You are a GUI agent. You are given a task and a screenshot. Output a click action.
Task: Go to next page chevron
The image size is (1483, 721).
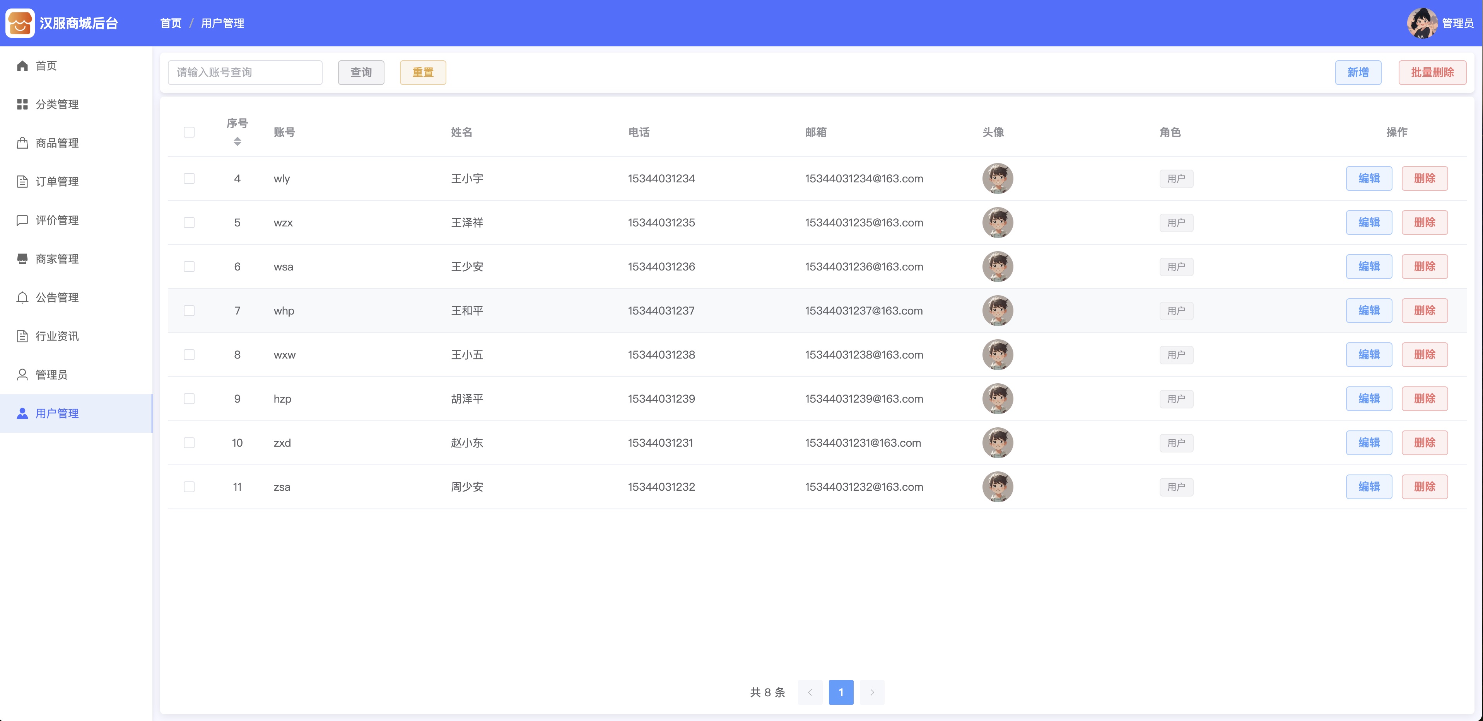872,692
